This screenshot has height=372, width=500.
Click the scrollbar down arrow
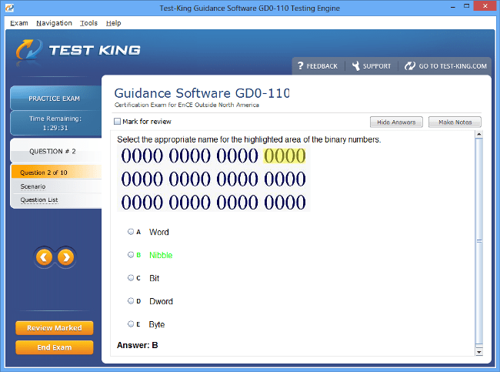click(x=478, y=352)
